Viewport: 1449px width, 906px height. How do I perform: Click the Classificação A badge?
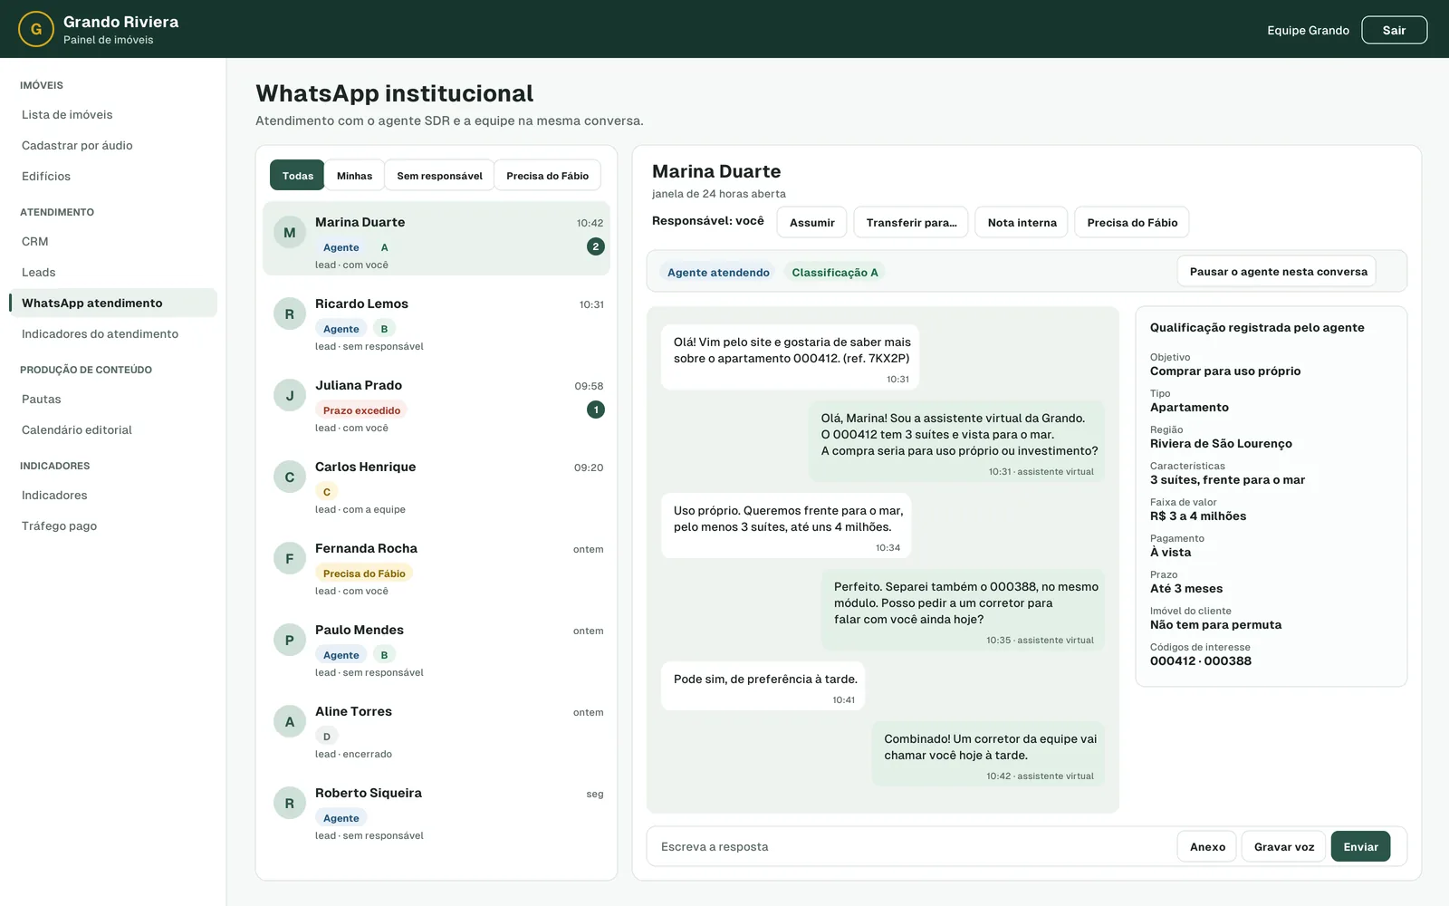pos(835,273)
